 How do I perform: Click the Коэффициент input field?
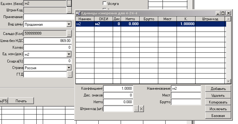coord(118,88)
